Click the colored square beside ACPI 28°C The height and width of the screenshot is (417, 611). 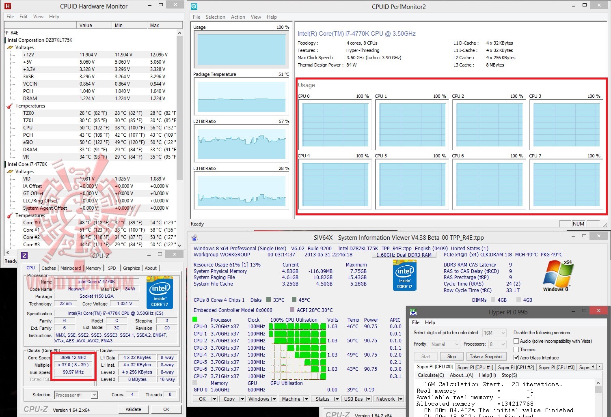pos(292,310)
